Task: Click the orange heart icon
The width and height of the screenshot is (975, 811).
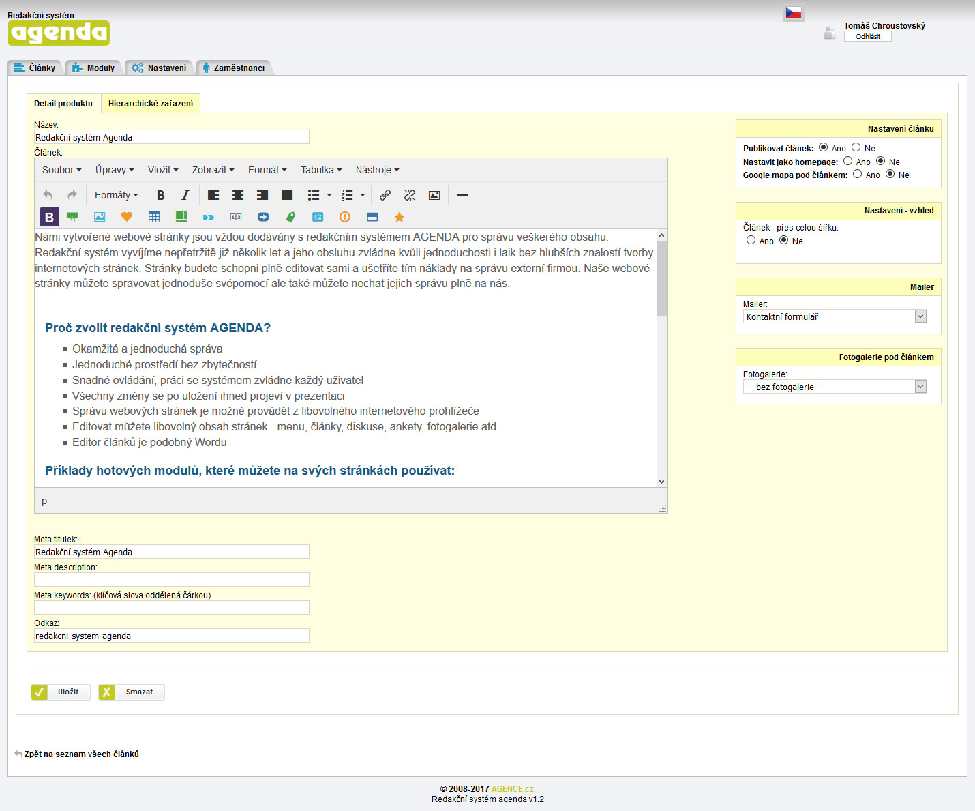Action: (127, 217)
